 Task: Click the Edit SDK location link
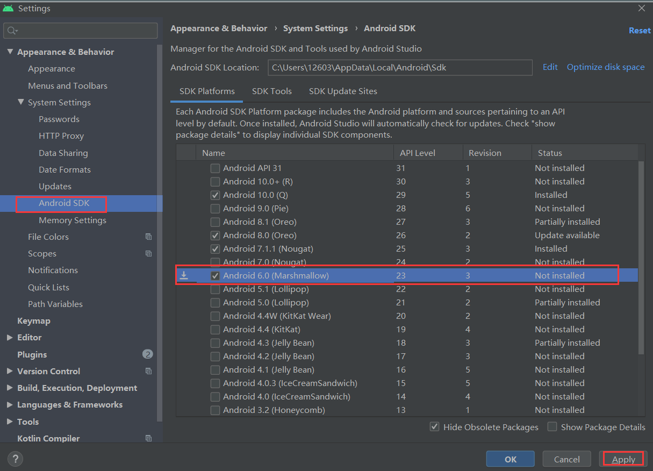(550, 67)
